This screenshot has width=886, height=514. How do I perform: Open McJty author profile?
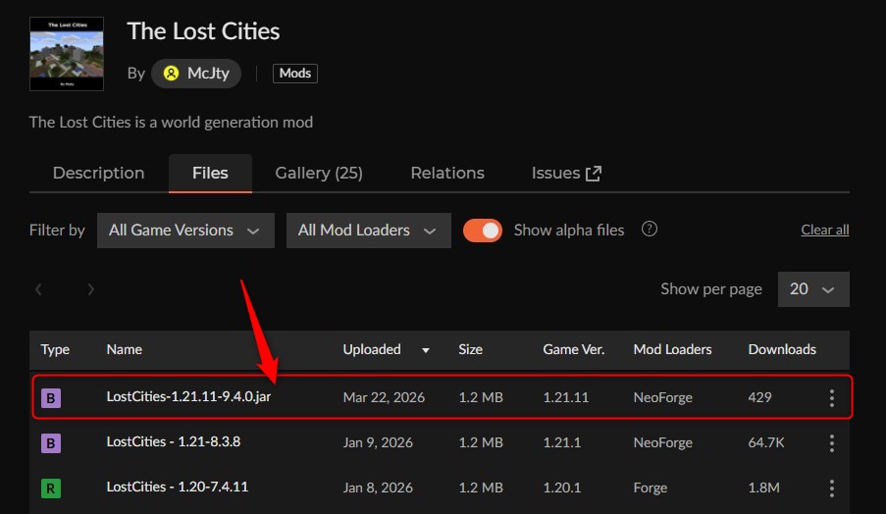click(x=196, y=74)
